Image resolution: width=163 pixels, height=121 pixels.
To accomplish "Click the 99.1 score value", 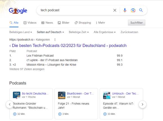I will 119,60.
